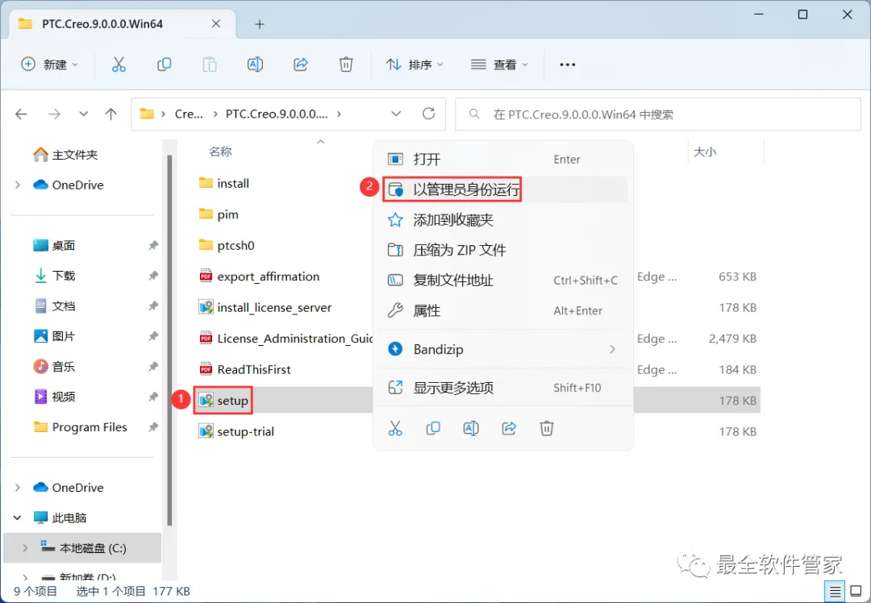The width and height of the screenshot is (871, 603).
Task: Switch to large icons view in status bar
Action: 856,592
